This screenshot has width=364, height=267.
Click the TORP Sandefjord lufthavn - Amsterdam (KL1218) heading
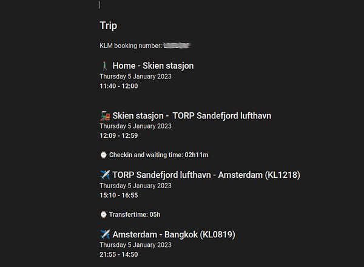[206, 175]
